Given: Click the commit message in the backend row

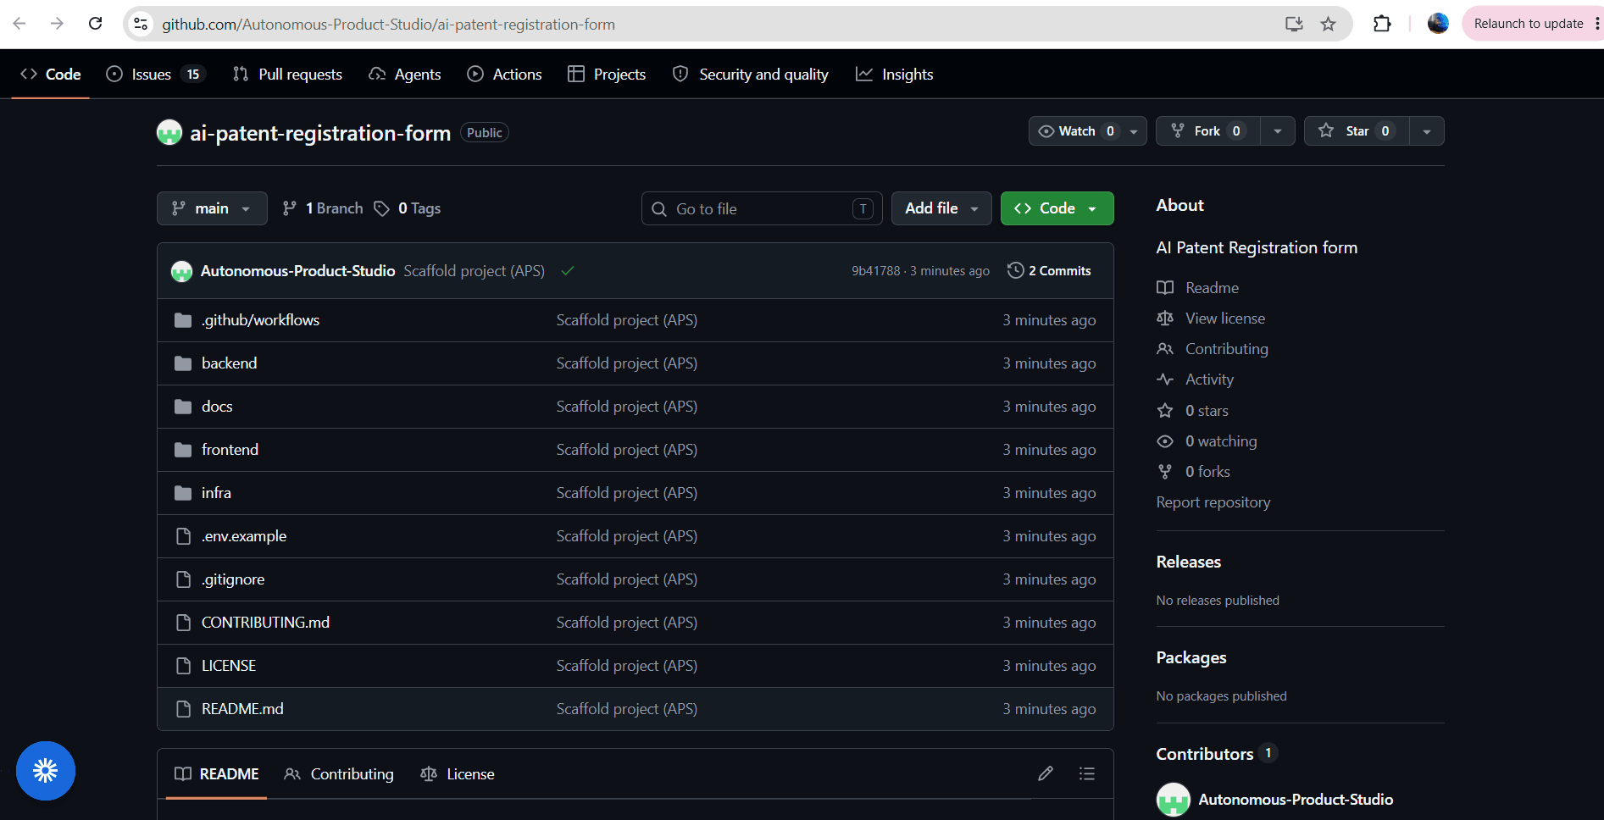Looking at the screenshot, I should tap(626, 363).
